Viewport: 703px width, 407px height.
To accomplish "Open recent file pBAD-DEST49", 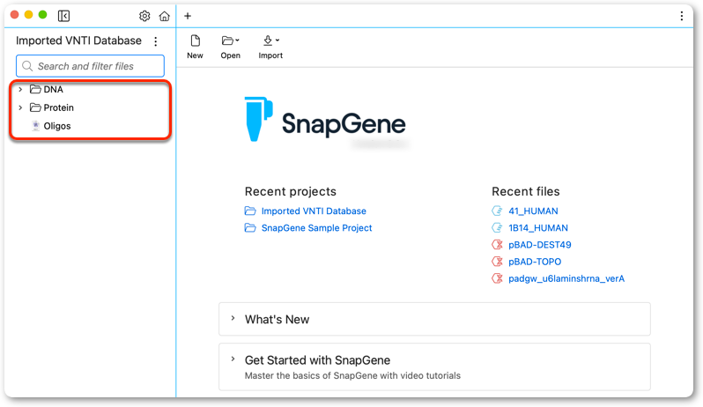I will 539,245.
